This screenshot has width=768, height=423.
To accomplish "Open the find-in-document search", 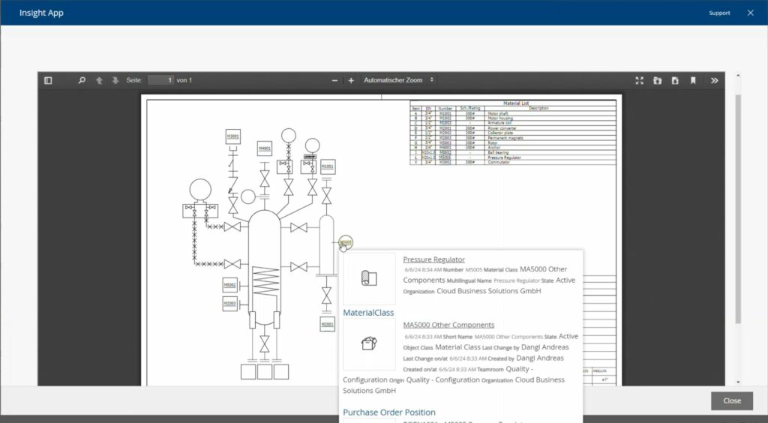I will point(82,80).
